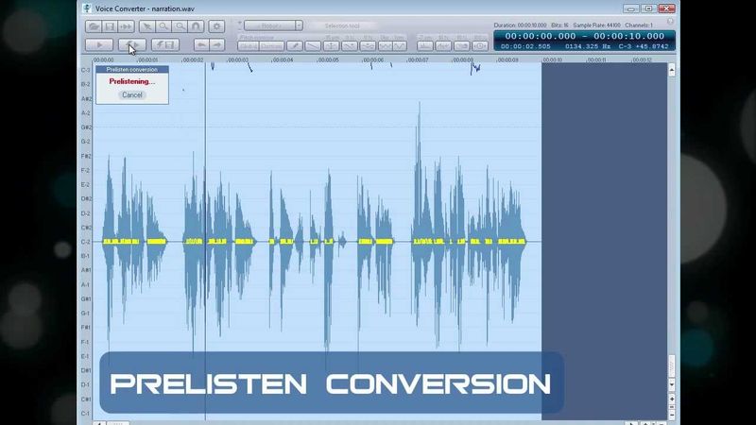Click the Play button
Screen dimensions: 756x425
(99, 45)
